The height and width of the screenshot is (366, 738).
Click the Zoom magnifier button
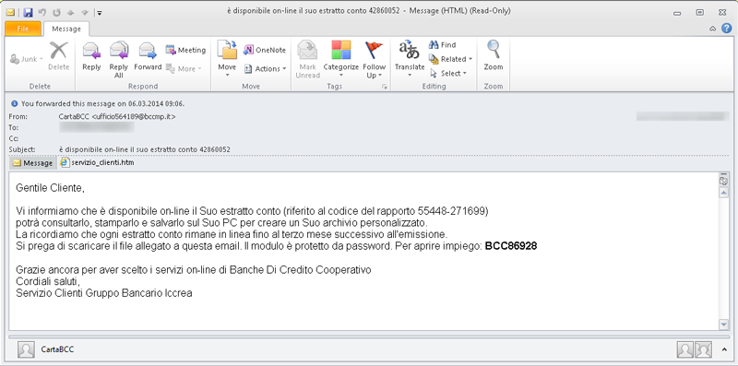coord(494,56)
